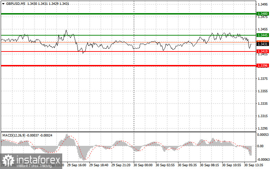The height and width of the screenshot is (169, 270).
Task: Click the 30 Sep 13:35 time axis label
Action: coord(254,165)
